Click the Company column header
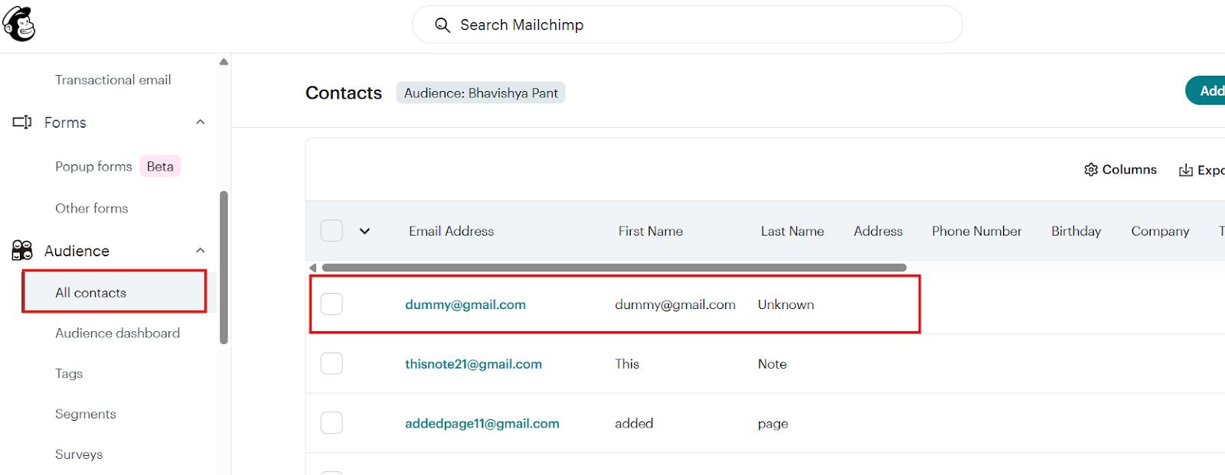The height and width of the screenshot is (475, 1225). pos(1160,231)
